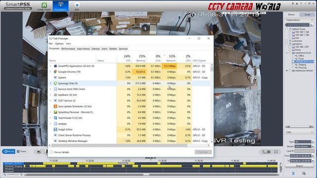Click the Synology Chat process icon
The image size is (317, 178).
point(55,83)
